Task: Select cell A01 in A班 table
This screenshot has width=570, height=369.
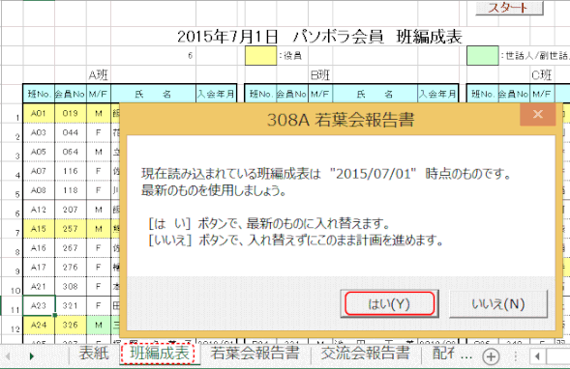Action: coord(39,113)
